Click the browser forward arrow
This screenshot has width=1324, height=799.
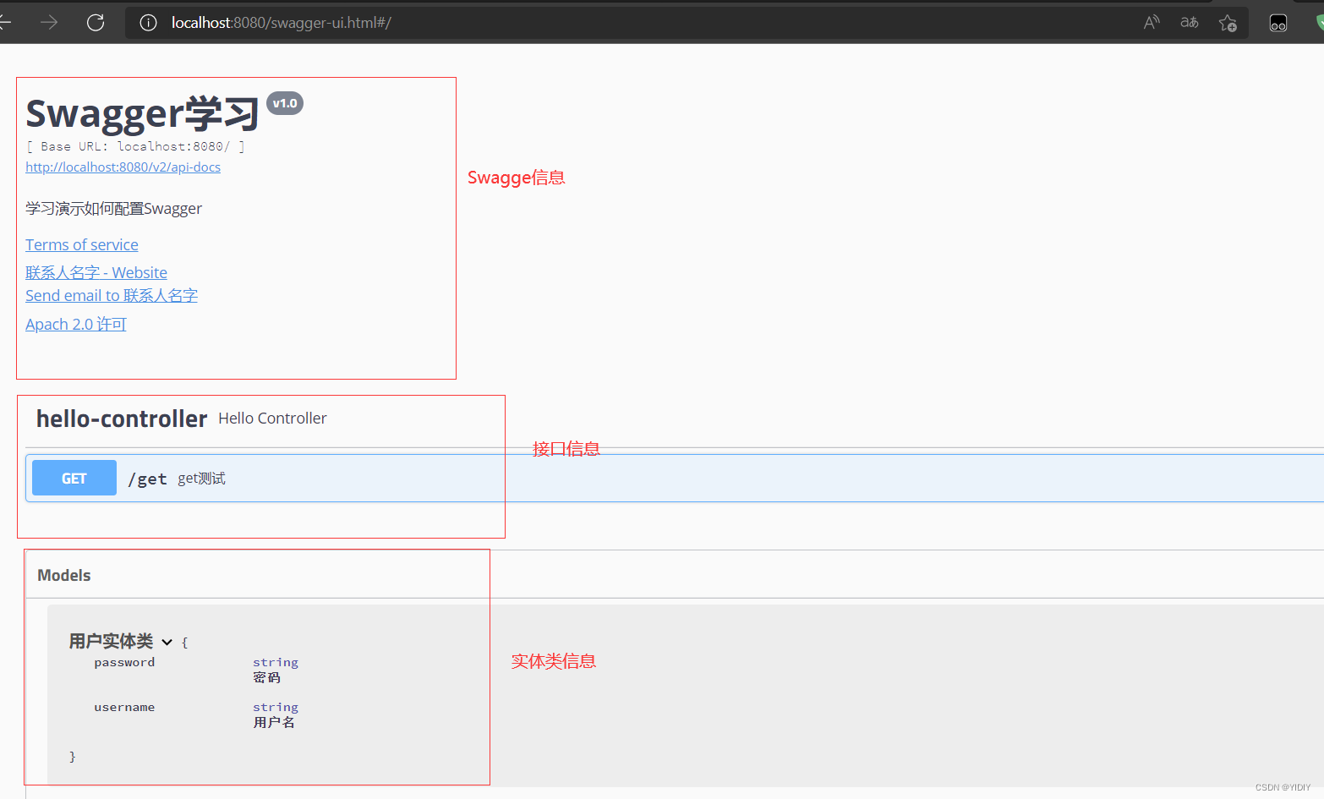pos(49,23)
